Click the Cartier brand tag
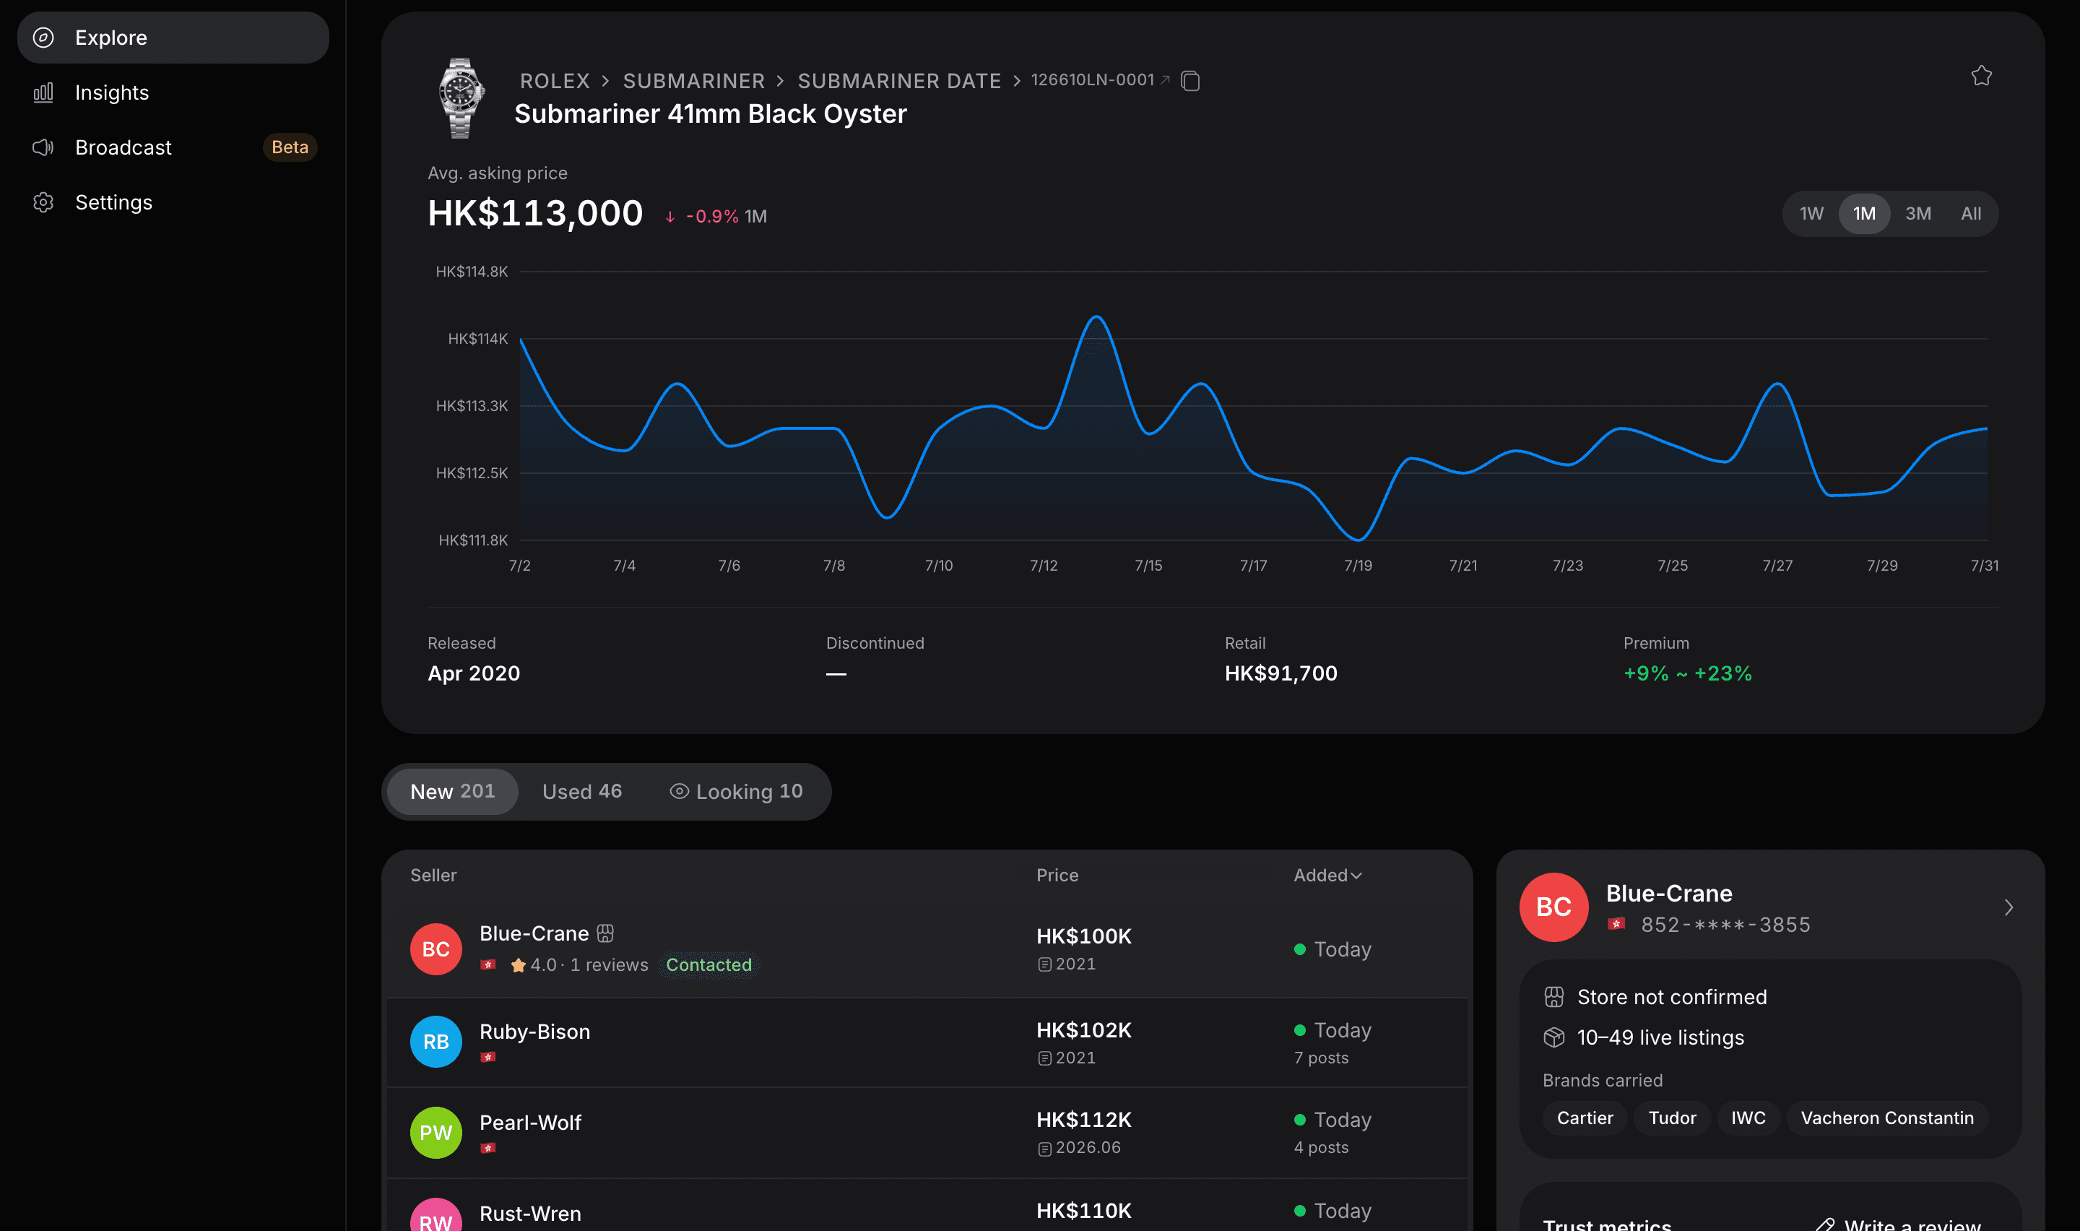 (1585, 1118)
